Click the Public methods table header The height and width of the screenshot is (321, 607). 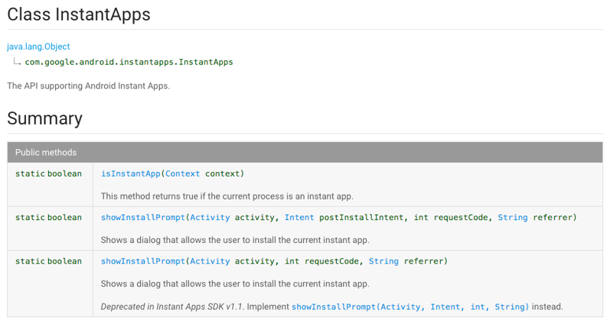[305, 152]
